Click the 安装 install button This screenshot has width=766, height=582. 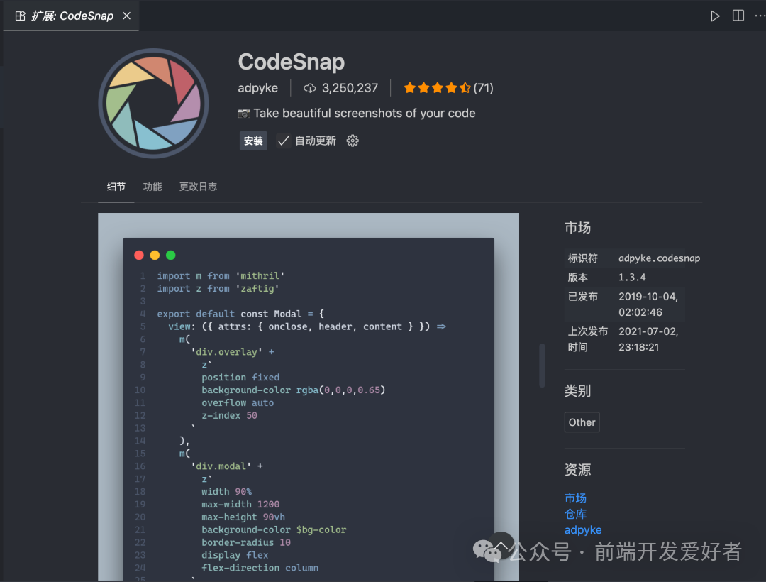click(253, 141)
